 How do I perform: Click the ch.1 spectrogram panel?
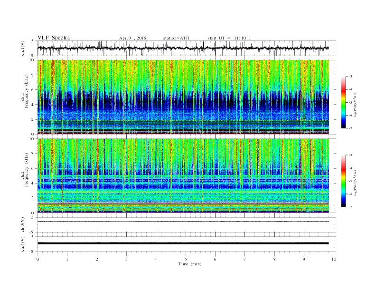(x=183, y=97)
